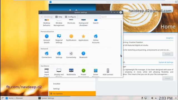Open Graphics category link in Discover
178x100 pixels.
point(169,38)
